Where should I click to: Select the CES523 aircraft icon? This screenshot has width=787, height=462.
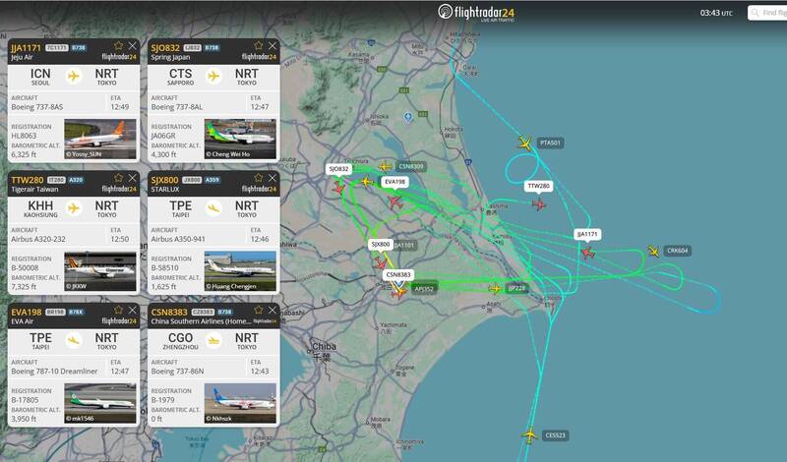(529, 434)
